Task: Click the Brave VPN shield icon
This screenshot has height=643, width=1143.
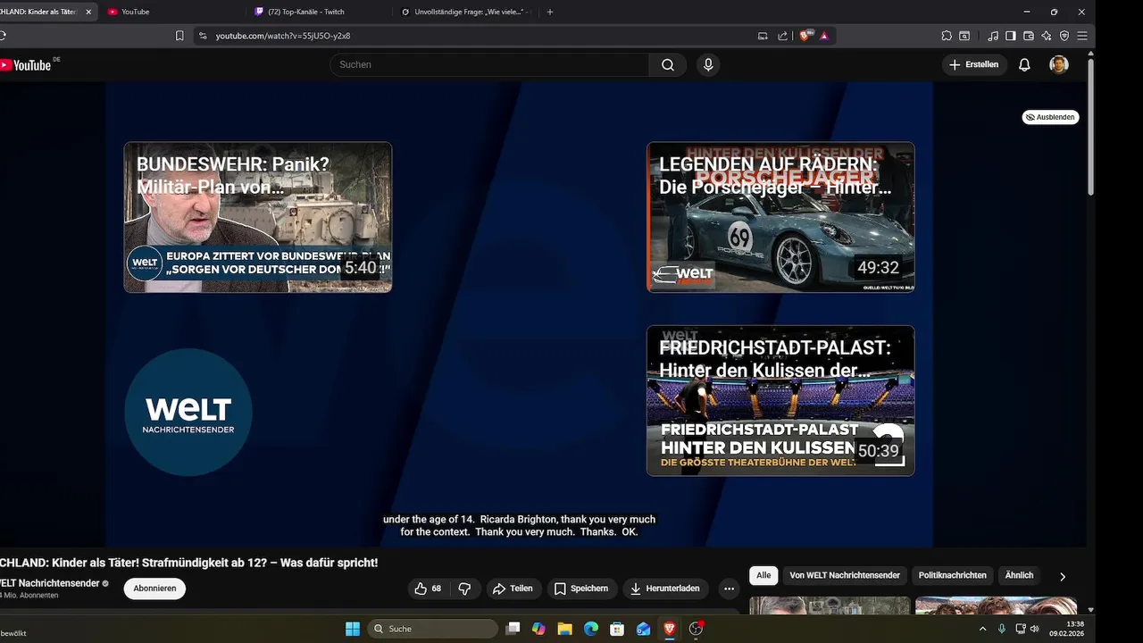Action: pyautogui.click(x=1064, y=36)
